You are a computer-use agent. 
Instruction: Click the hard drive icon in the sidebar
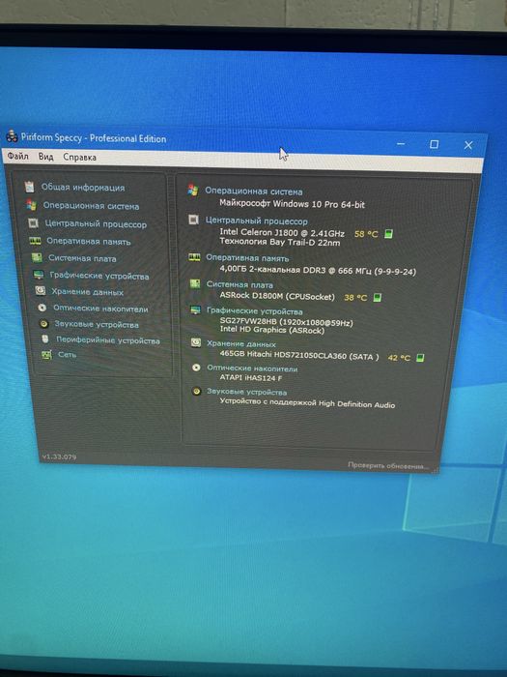pyautogui.click(x=41, y=290)
